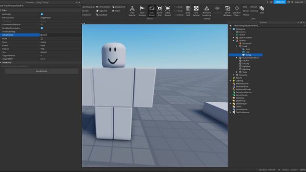
Task: Show the Render stats
Action: point(246,11)
